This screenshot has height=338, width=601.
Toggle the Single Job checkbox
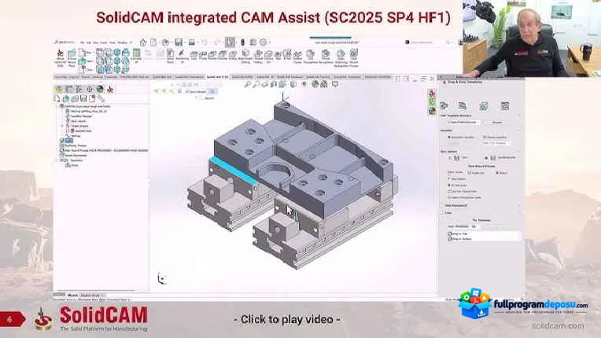pos(470,173)
